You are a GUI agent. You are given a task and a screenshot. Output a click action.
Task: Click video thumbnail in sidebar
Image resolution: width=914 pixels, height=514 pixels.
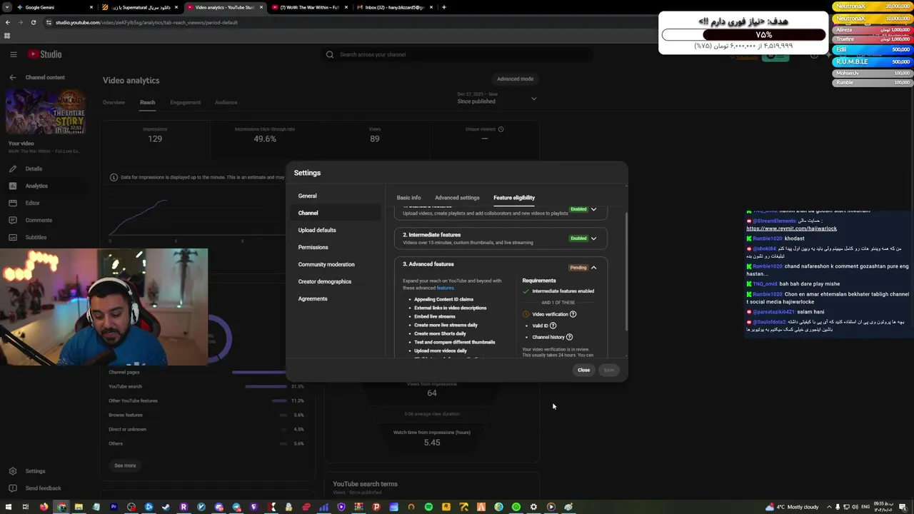tap(46, 111)
